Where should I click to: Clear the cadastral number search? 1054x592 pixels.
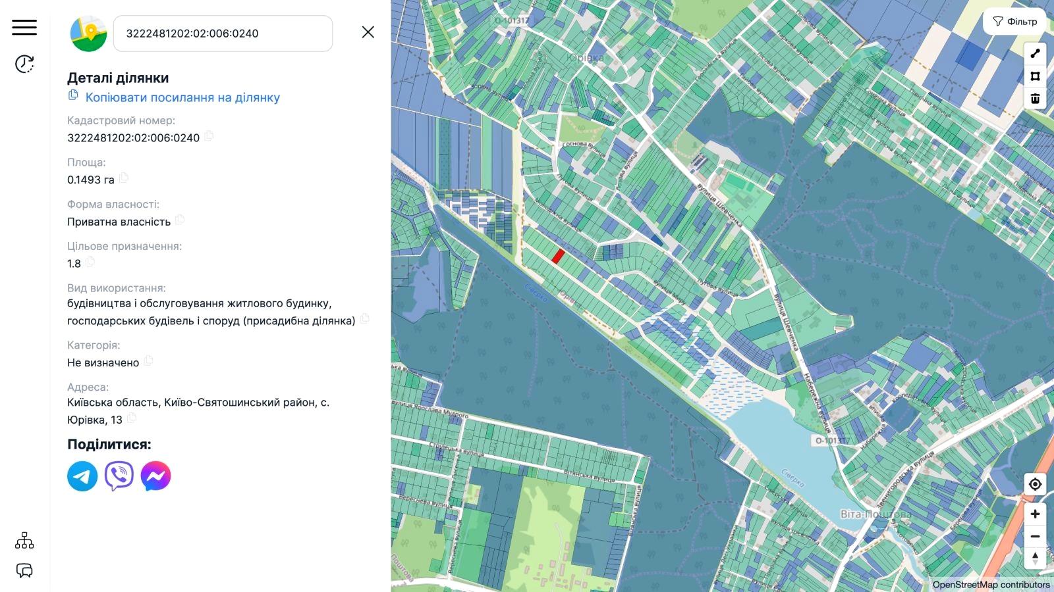[368, 32]
